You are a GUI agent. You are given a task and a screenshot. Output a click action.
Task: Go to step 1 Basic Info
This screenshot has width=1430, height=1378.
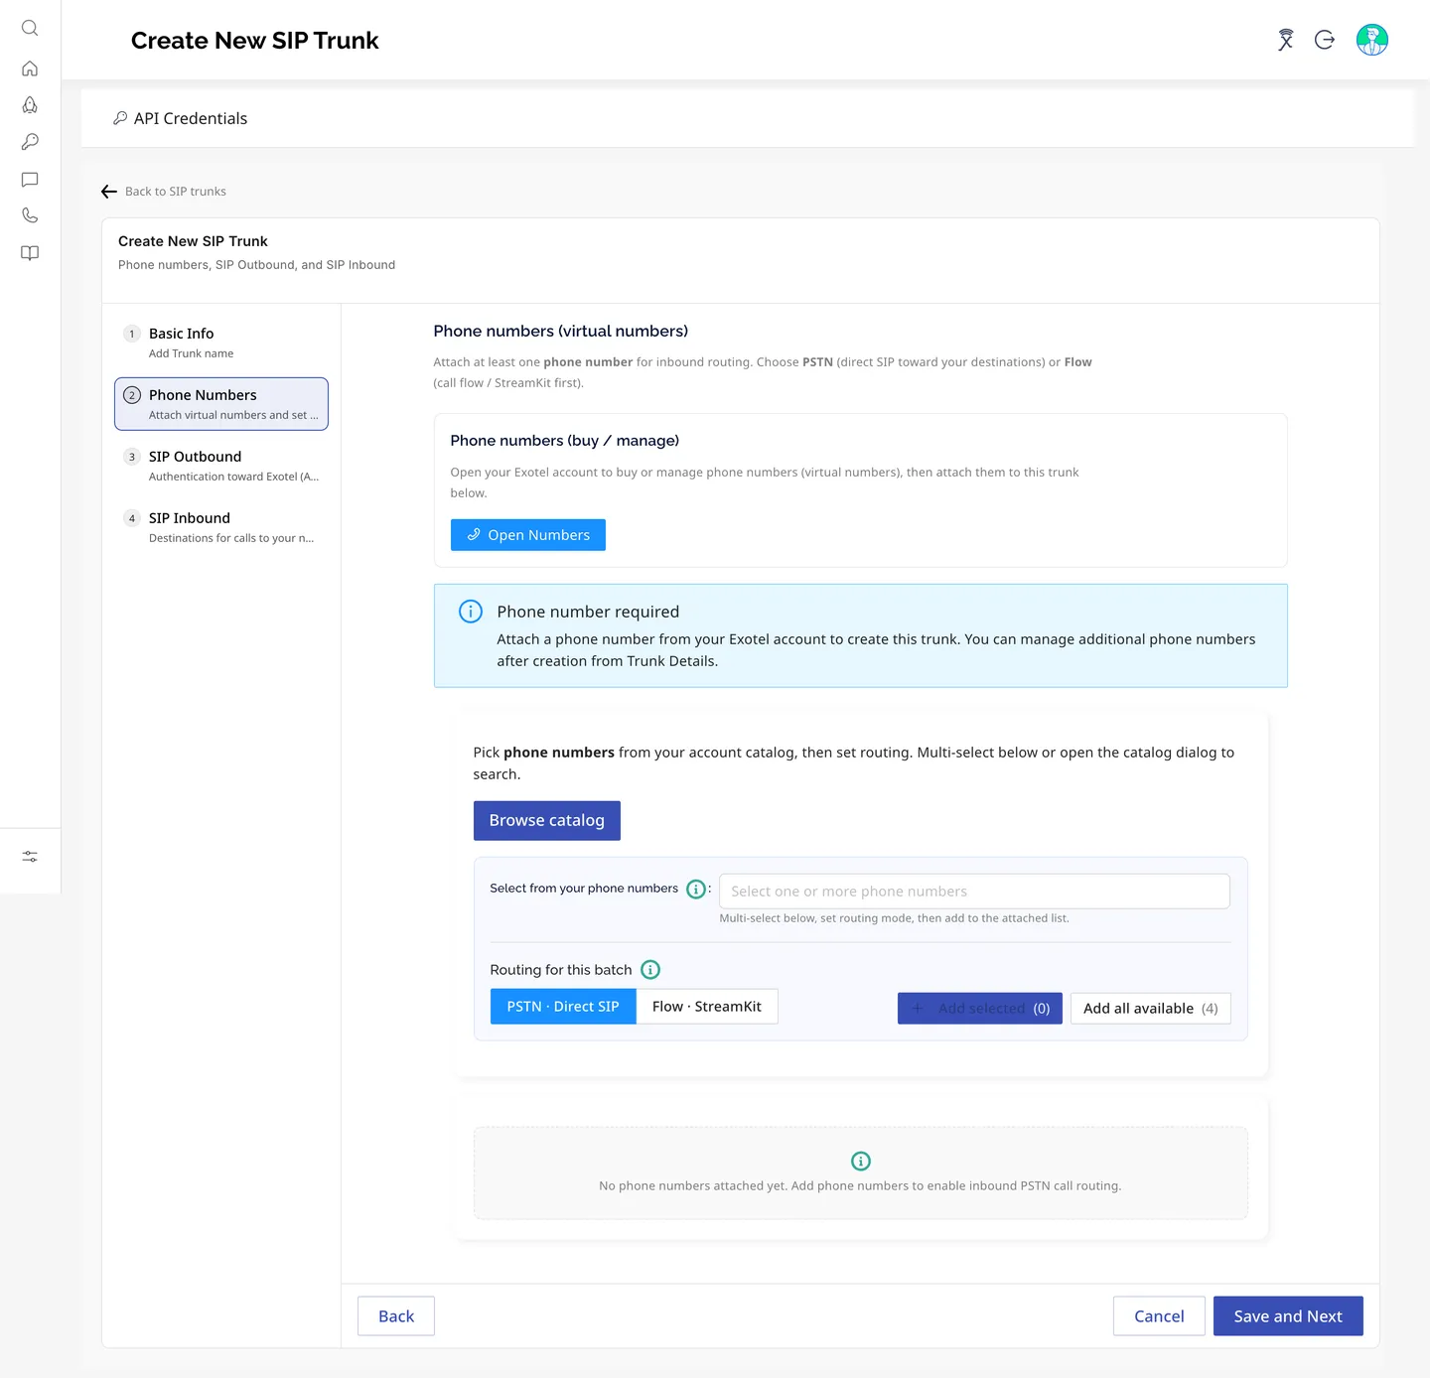(x=221, y=343)
